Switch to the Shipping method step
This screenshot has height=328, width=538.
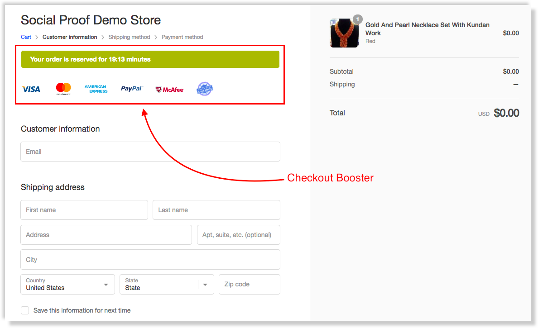pos(129,37)
